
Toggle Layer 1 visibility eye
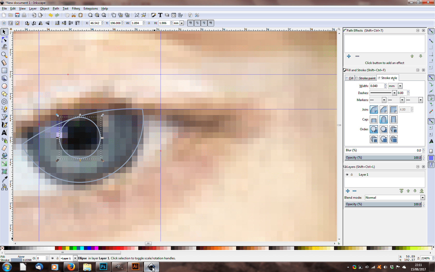pyautogui.click(x=347, y=175)
